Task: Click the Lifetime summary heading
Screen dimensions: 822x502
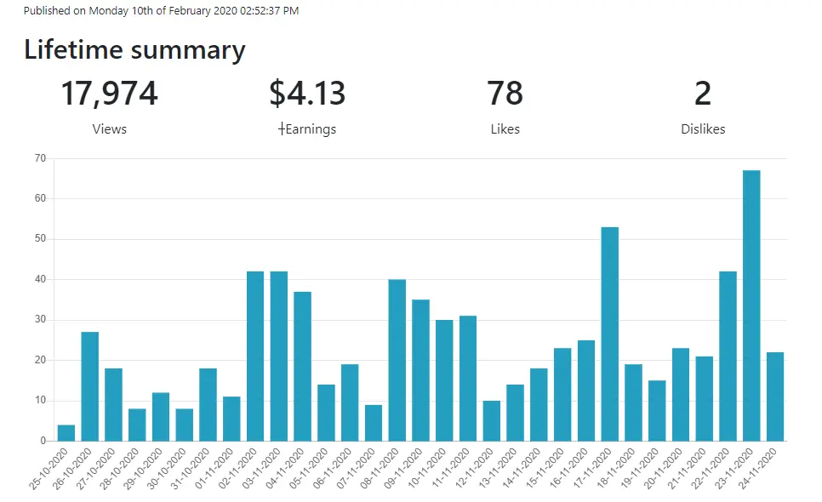Action: [134, 50]
